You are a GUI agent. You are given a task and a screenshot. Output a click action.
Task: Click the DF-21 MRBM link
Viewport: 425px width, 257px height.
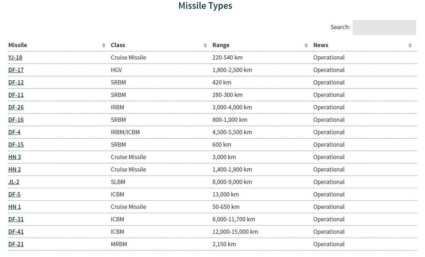tap(16, 244)
